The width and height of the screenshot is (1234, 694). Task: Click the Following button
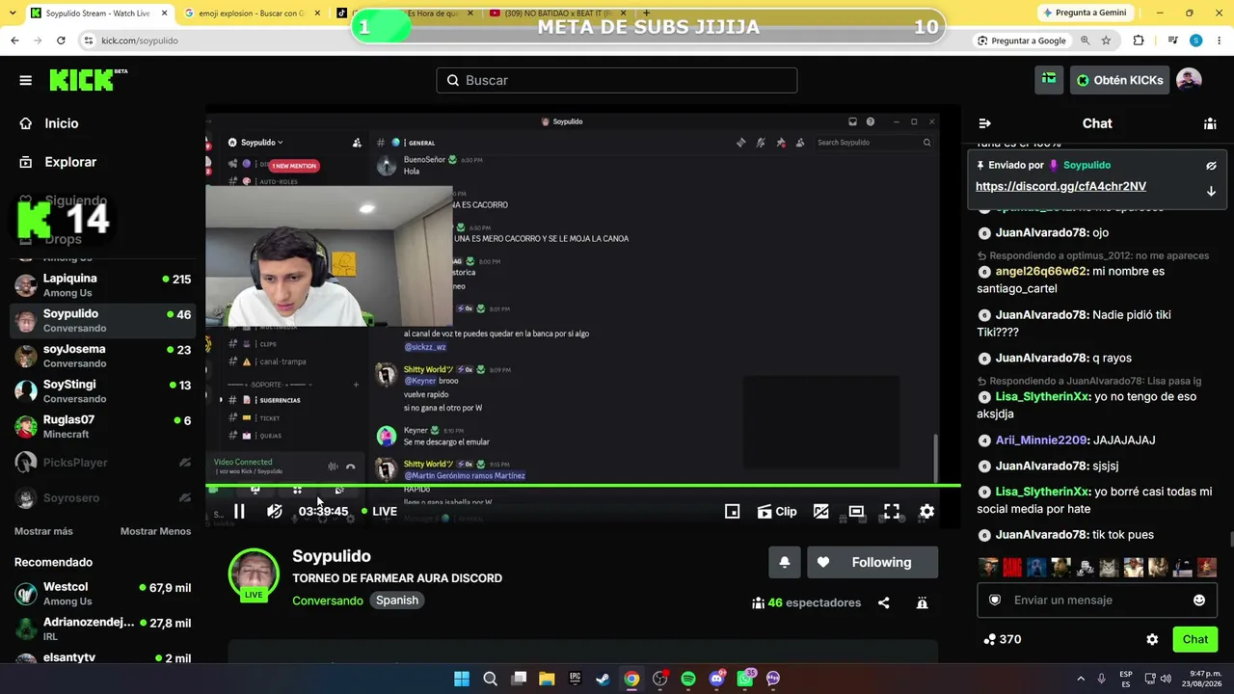tap(872, 563)
